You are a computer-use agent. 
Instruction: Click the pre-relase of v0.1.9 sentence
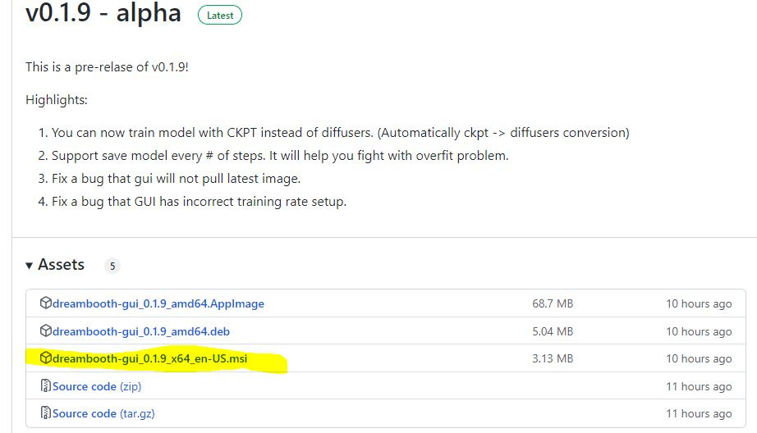pos(107,67)
